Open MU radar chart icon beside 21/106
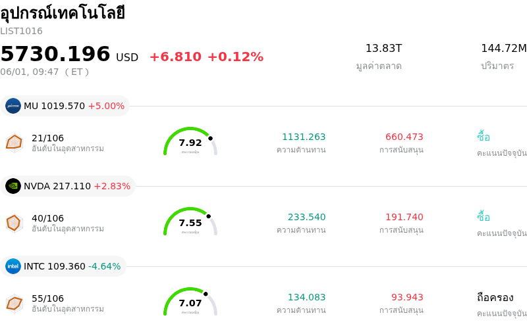Viewport: 527px width, 328px height. [x=14, y=143]
